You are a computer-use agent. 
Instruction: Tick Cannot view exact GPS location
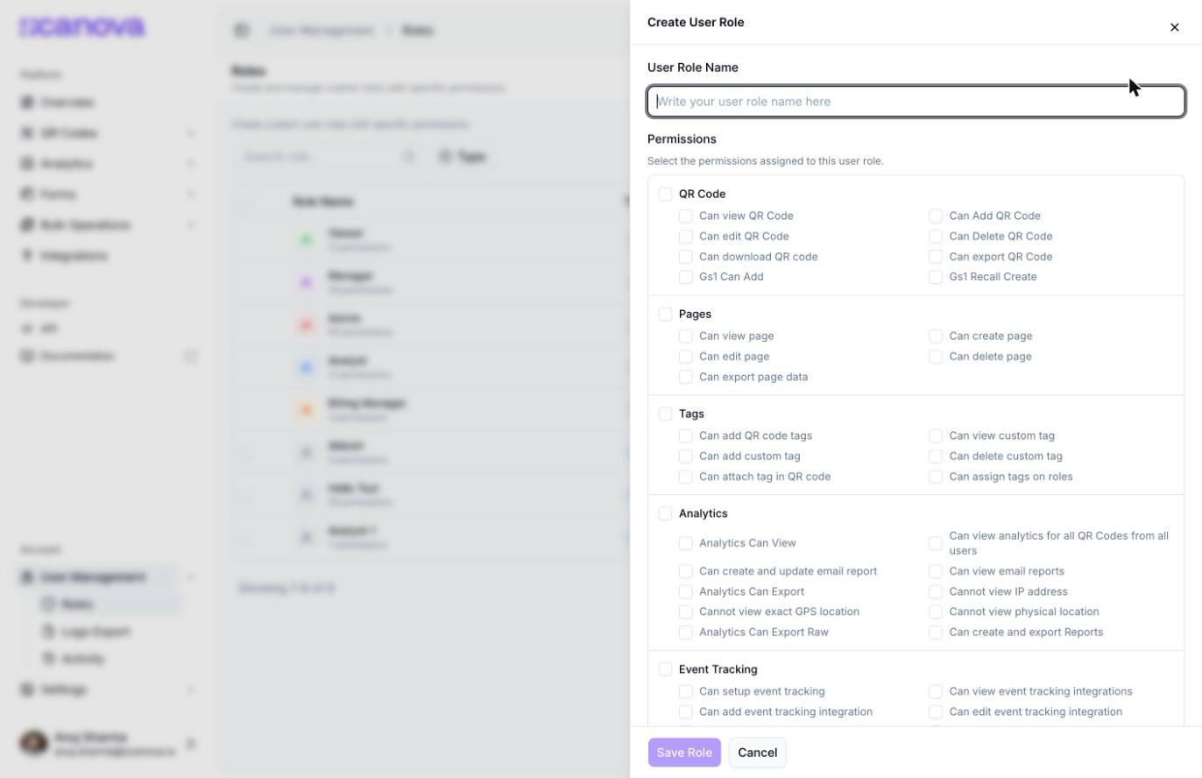[685, 612]
